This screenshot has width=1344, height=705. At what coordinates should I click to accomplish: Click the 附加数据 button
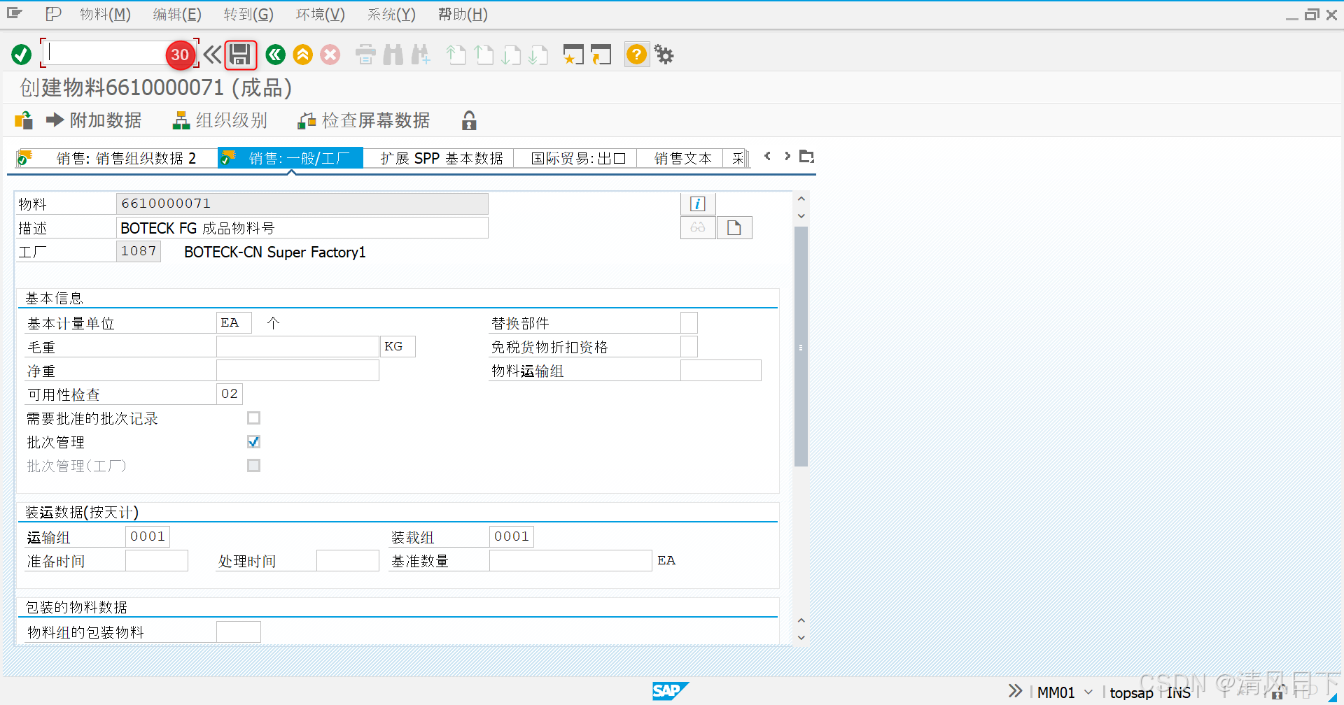pos(94,120)
